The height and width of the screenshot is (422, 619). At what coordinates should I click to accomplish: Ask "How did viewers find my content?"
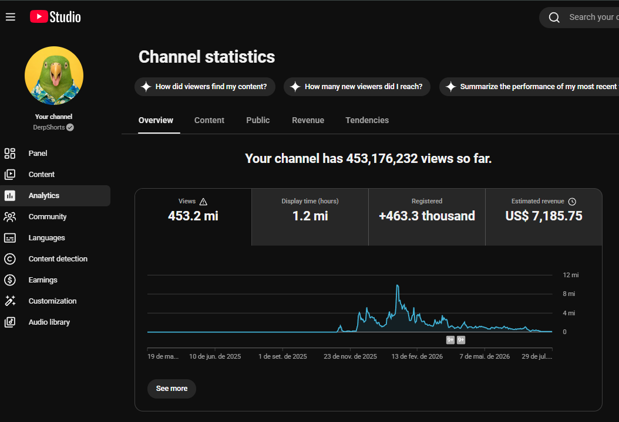click(x=205, y=87)
